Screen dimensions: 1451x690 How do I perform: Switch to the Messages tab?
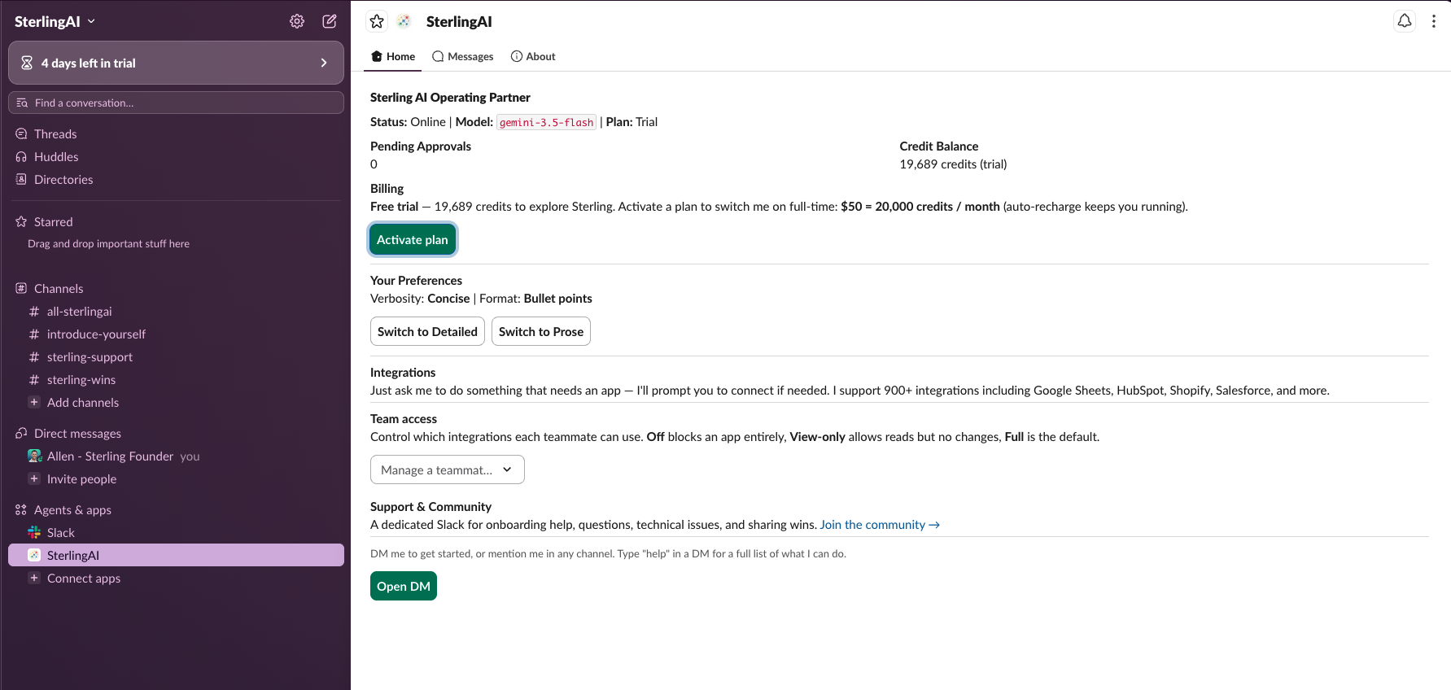[463, 56]
